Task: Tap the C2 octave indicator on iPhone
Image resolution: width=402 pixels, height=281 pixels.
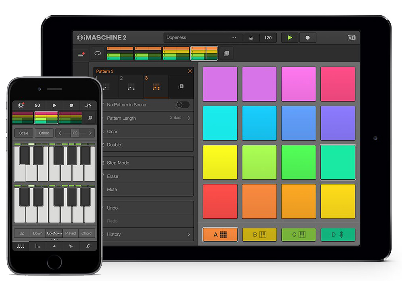Action: (x=75, y=133)
